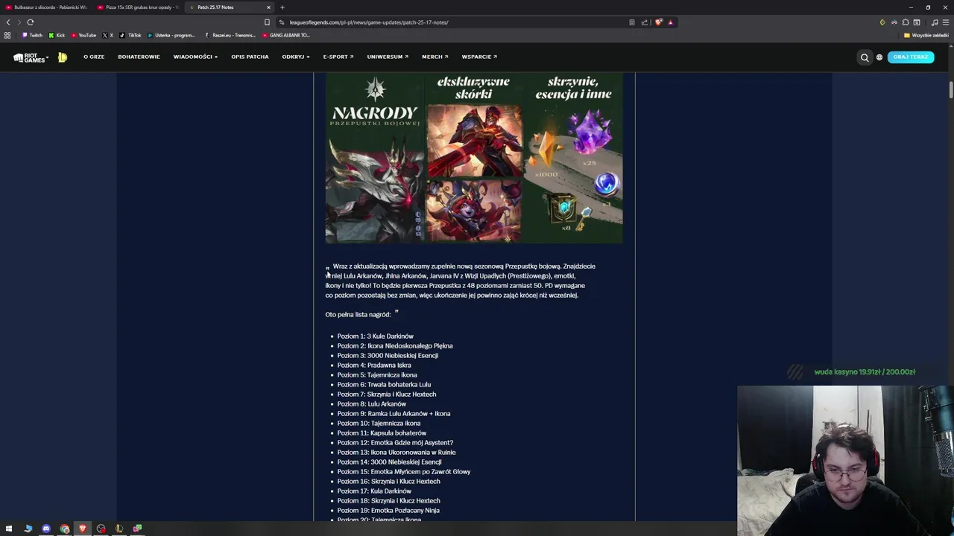Expand the Riot Games dropdown
954x536 pixels.
31,57
